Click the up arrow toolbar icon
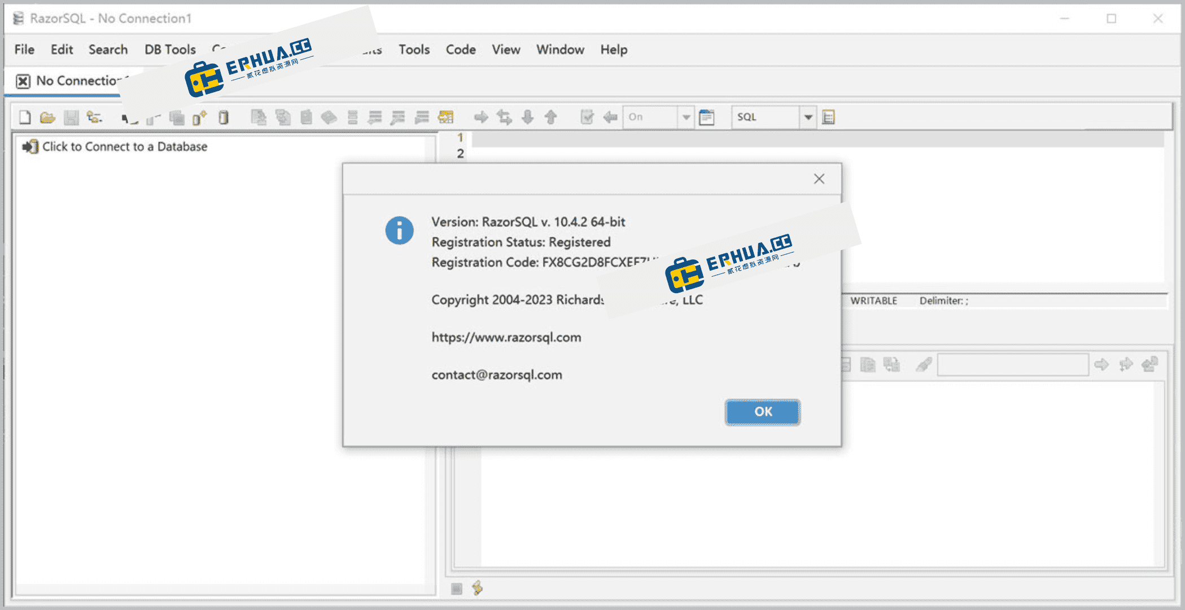The height and width of the screenshot is (610, 1185). (550, 117)
